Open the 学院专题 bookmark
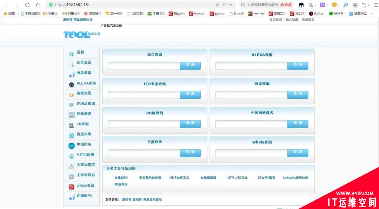Viewport: 379px width, 209px height. click(x=156, y=14)
